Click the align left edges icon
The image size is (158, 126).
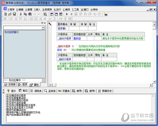(11, 19)
